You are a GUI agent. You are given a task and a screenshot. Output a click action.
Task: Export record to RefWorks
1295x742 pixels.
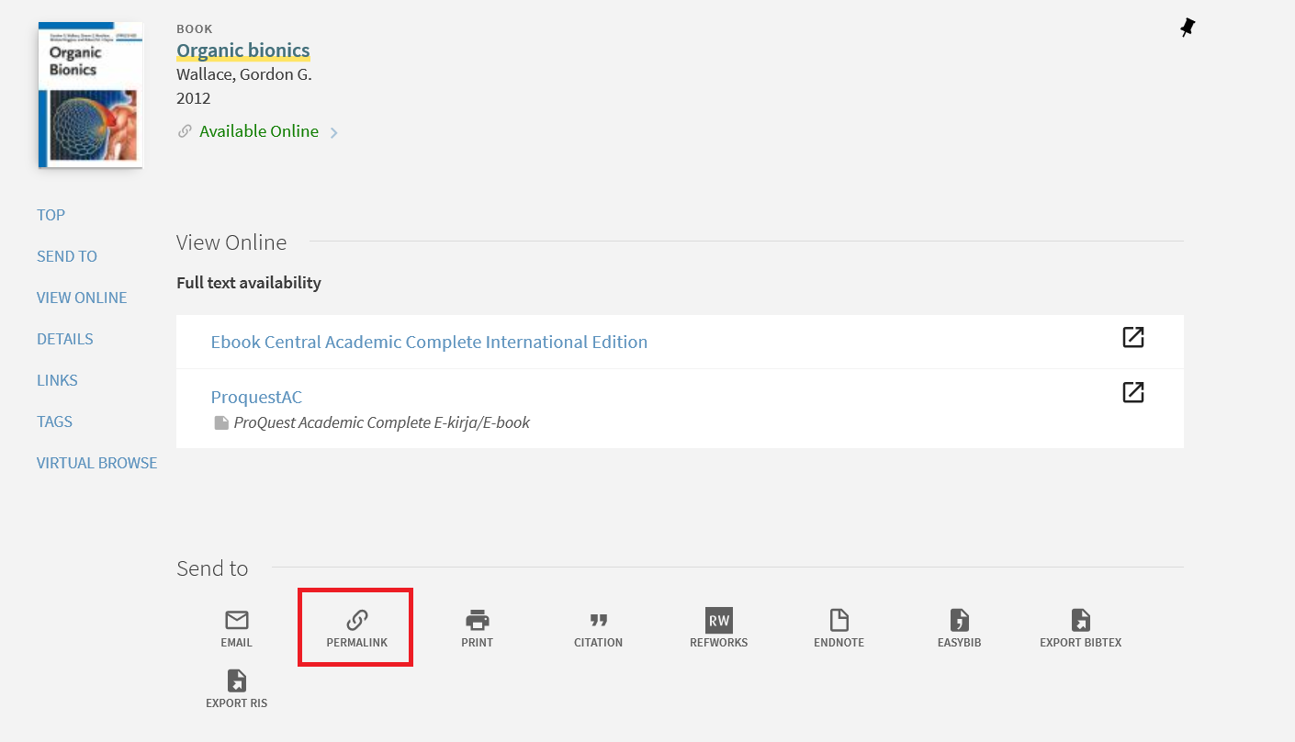tap(718, 621)
